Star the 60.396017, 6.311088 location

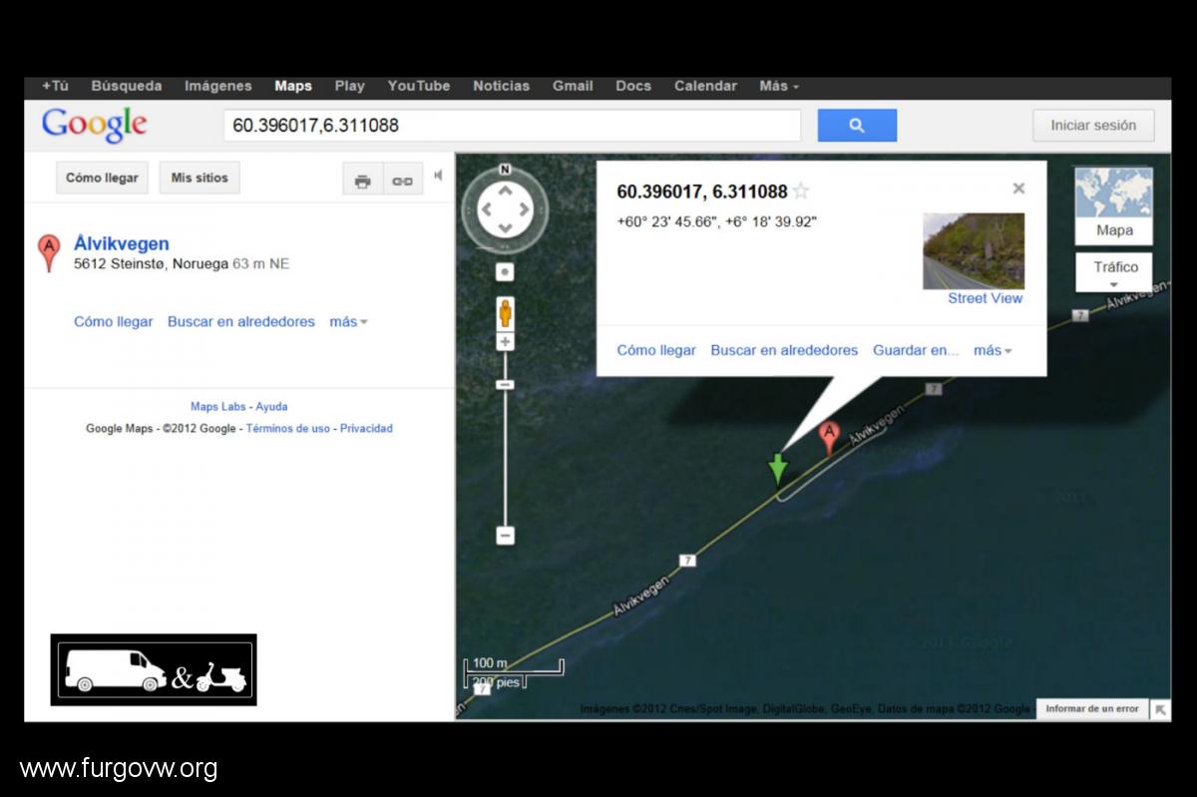coord(800,192)
